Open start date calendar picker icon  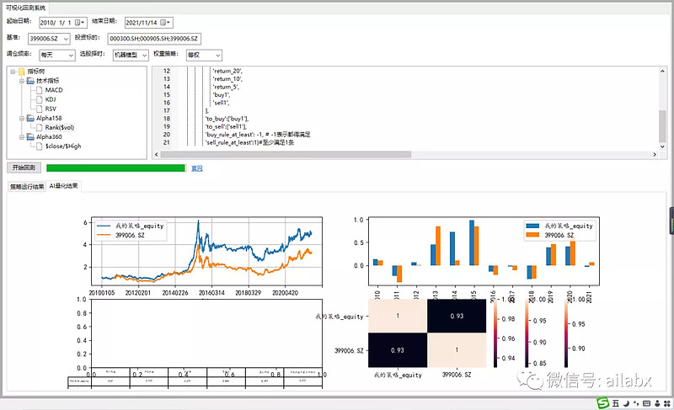tap(79, 23)
